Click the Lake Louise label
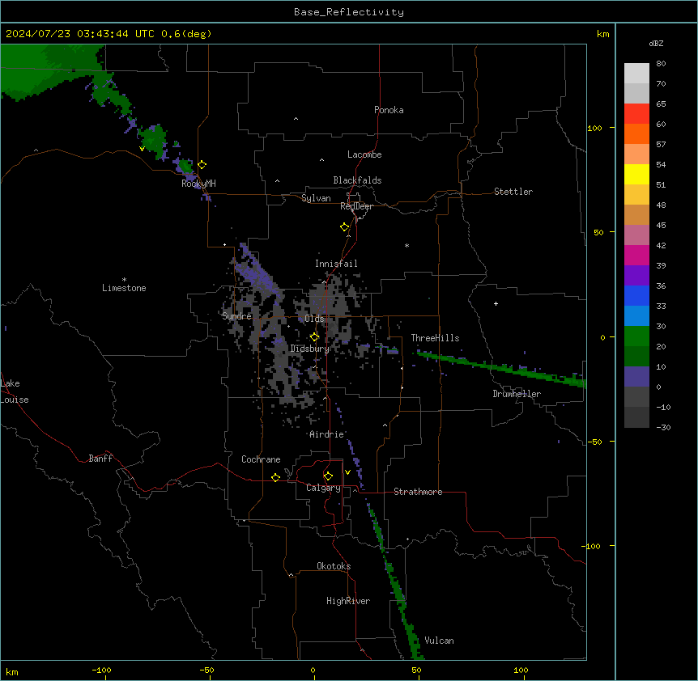698x681 pixels. 15,391
